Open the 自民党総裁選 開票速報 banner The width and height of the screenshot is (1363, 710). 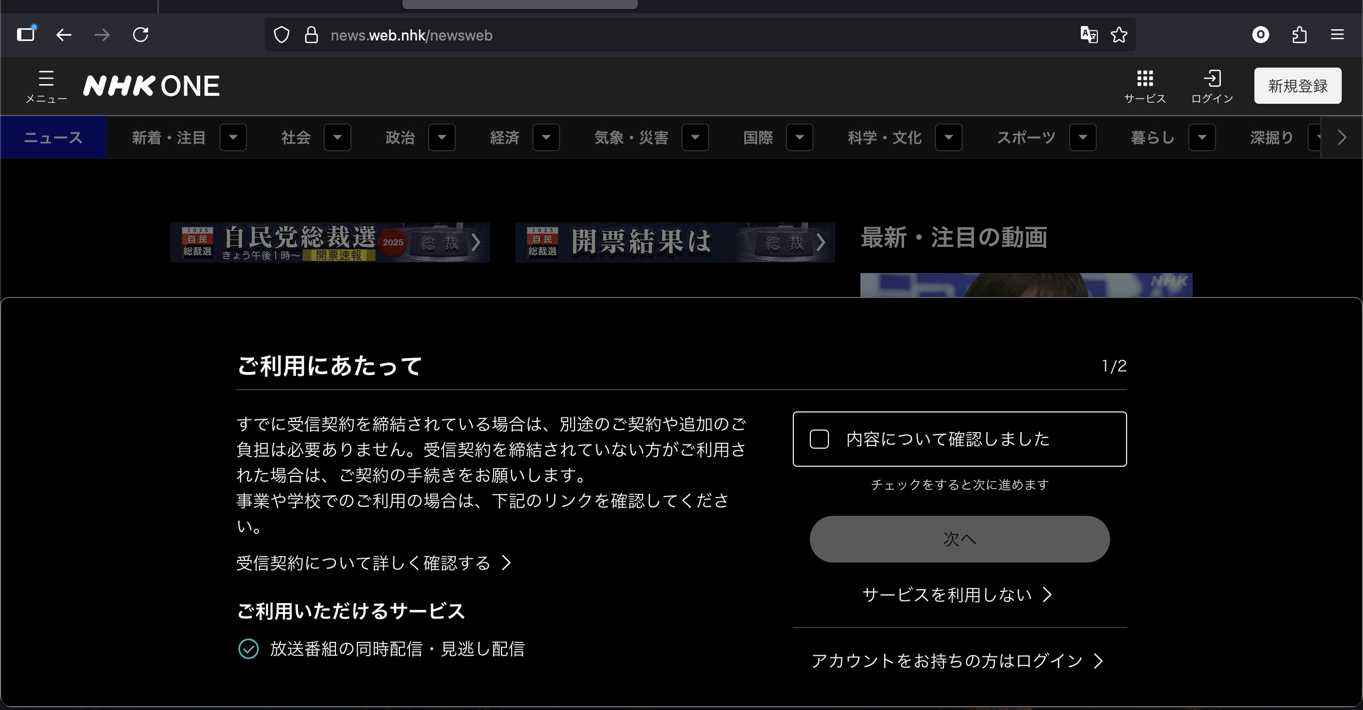coord(330,242)
